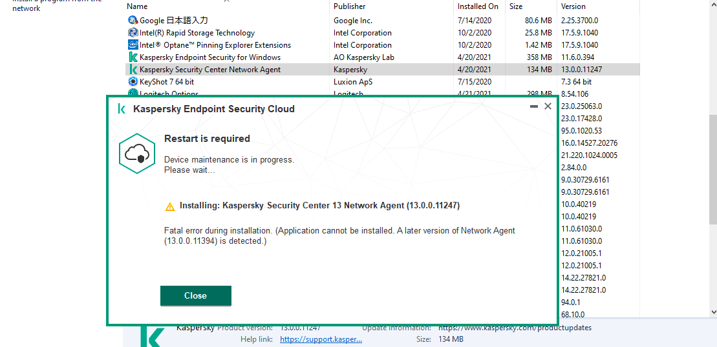This screenshot has width=717, height=347.
Task: Click the scrollbar down arrow
Action: pos(713,312)
